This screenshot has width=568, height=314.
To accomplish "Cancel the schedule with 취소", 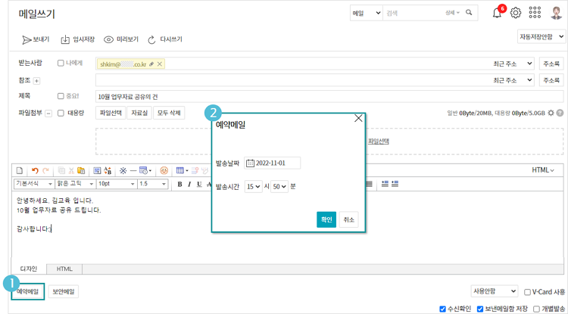I will pyautogui.click(x=349, y=219).
